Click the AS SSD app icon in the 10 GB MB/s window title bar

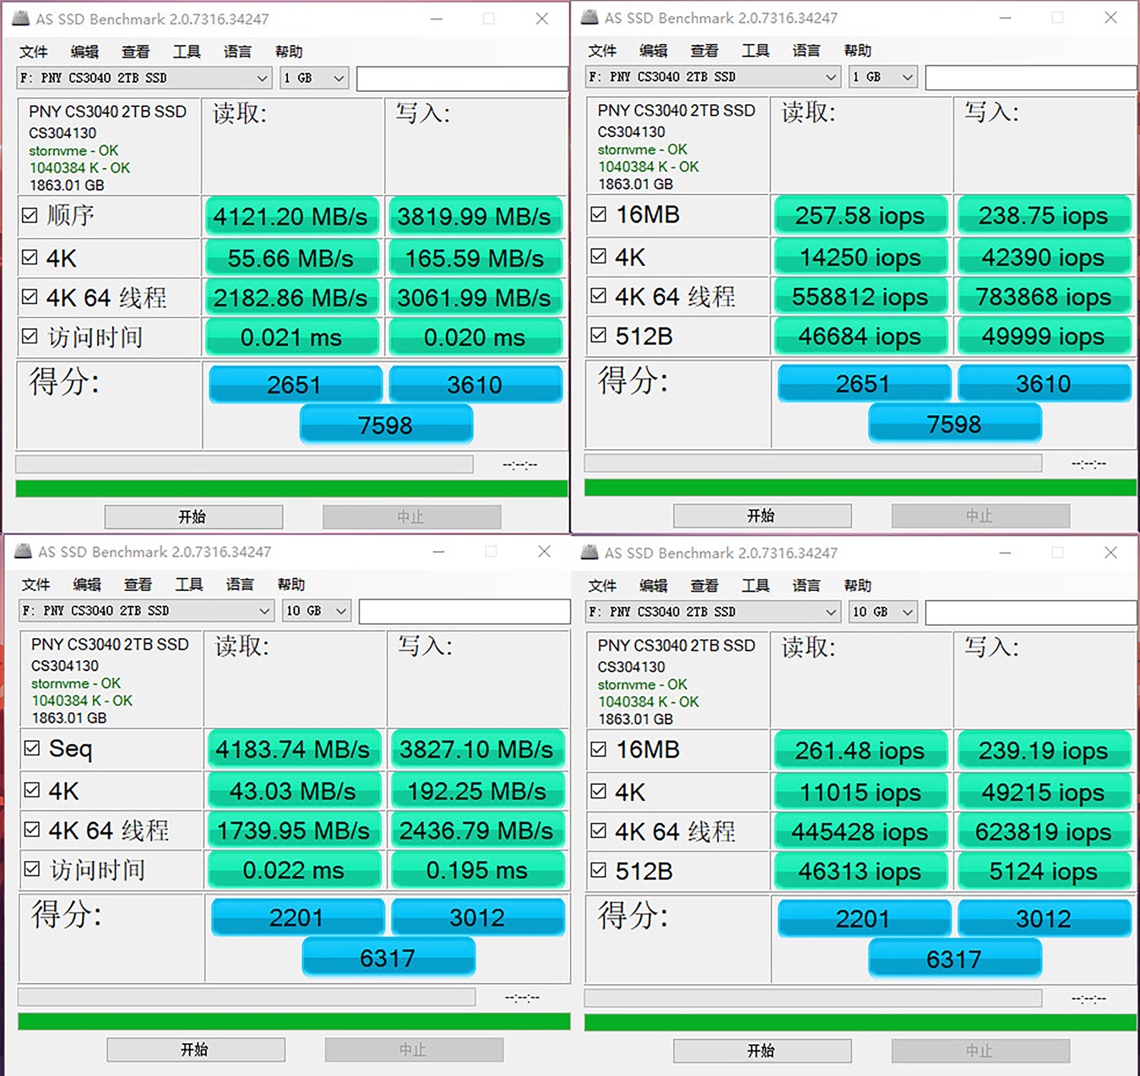(23, 551)
